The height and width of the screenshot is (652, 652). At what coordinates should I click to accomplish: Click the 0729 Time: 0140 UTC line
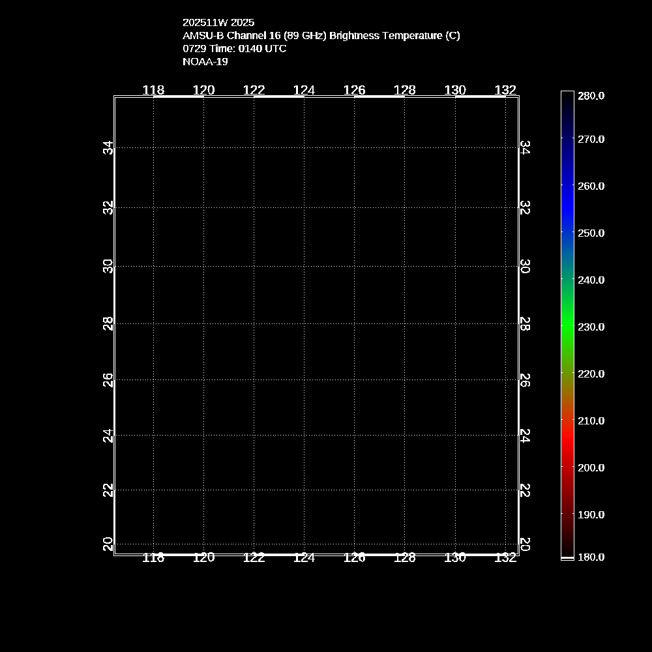click(234, 49)
